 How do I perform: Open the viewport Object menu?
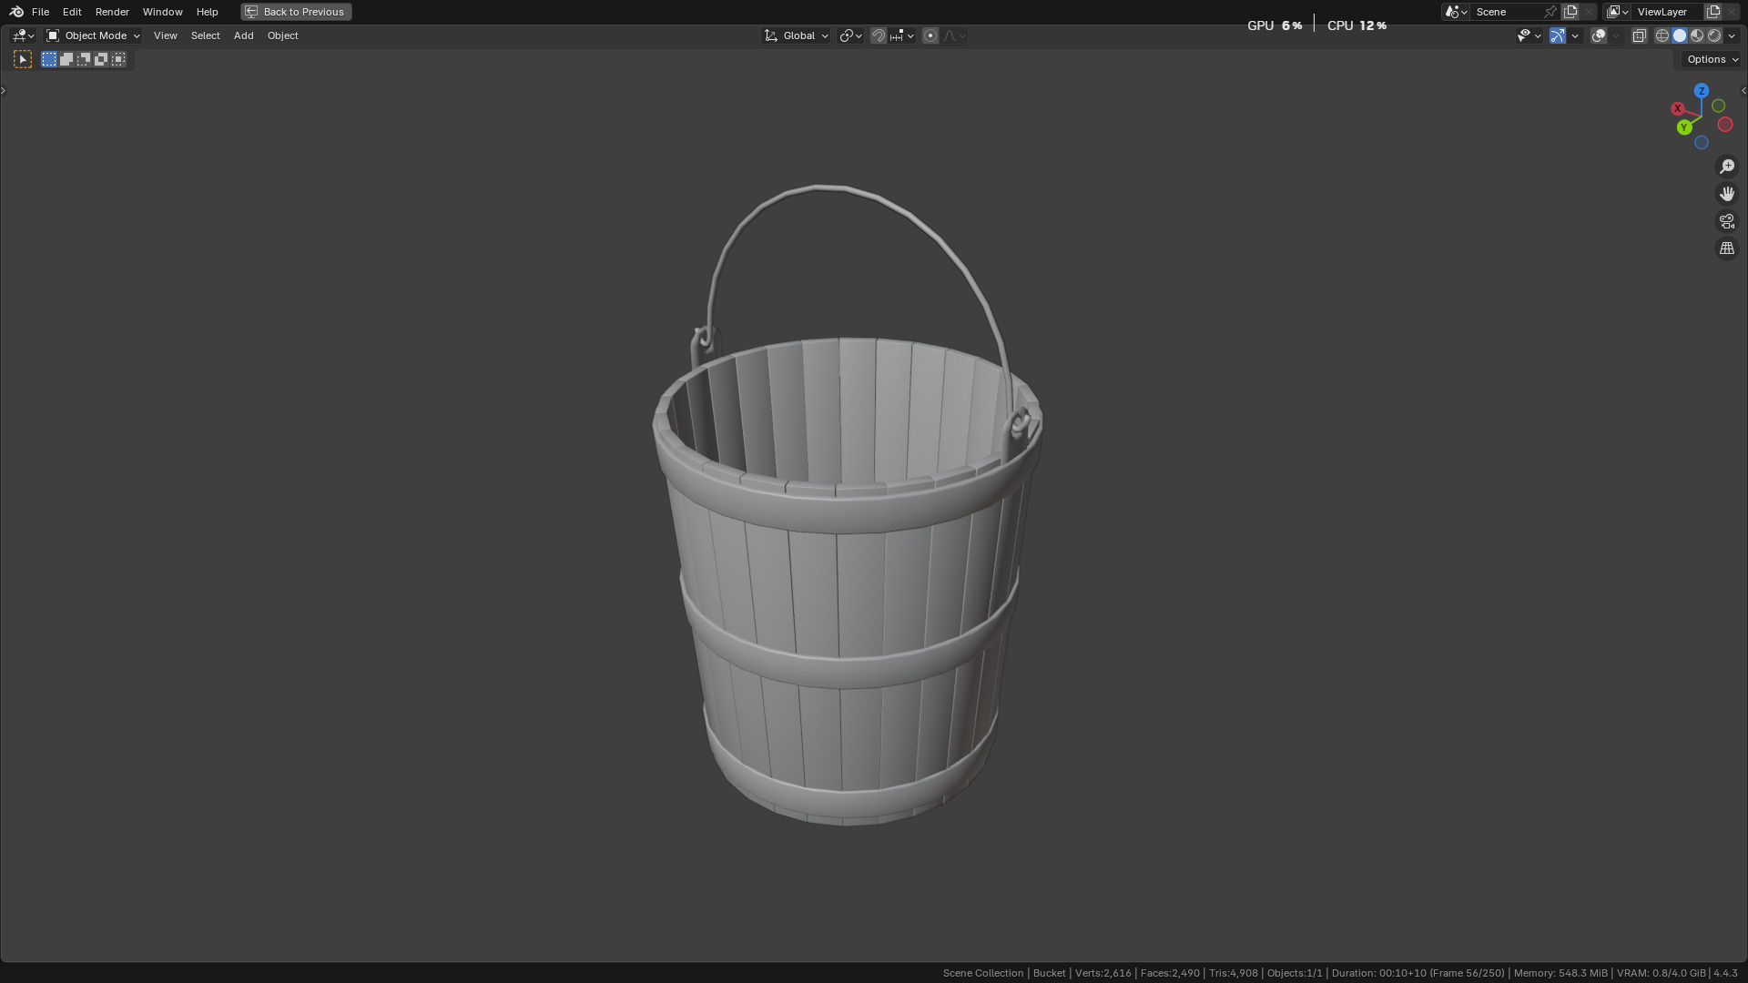282,35
